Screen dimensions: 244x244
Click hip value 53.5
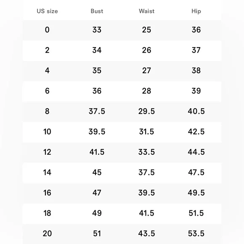196,233
